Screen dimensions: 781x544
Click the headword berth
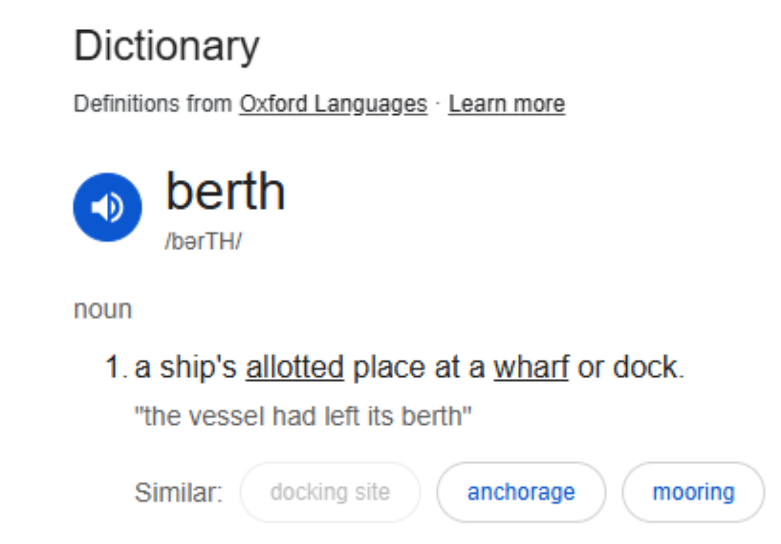pyautogui.click(x=226, y=191)
